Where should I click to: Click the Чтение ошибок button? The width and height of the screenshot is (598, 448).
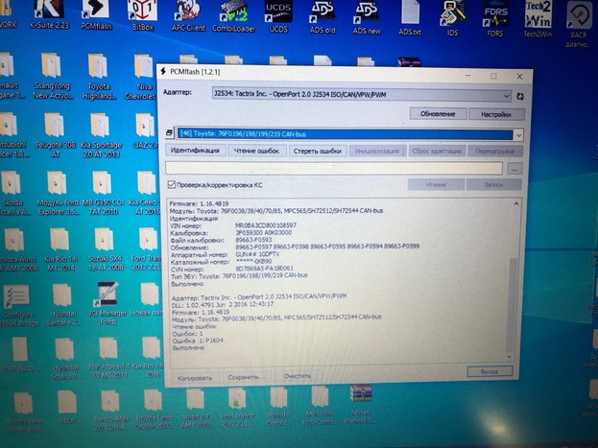tap(257, 151)
